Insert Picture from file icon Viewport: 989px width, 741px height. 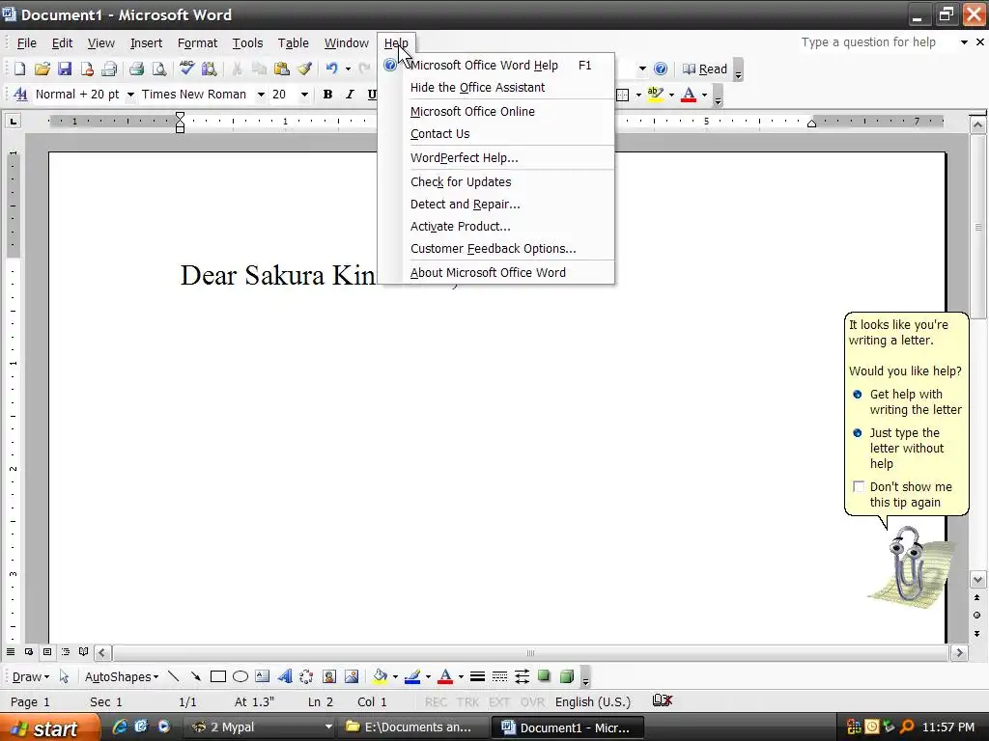[352, 676]
